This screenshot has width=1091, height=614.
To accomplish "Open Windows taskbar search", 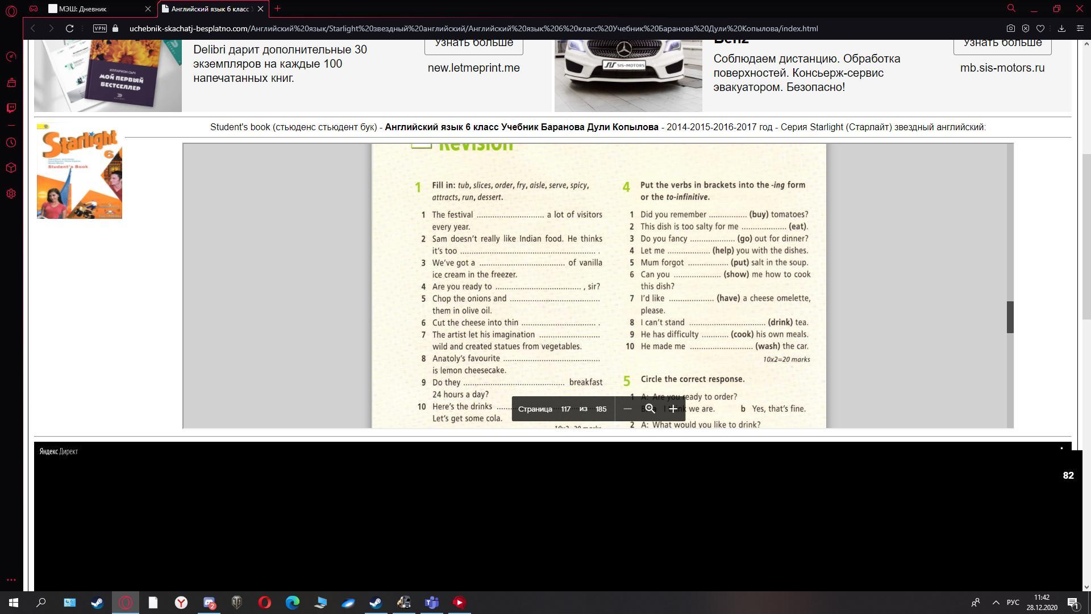I will (41, 603).
